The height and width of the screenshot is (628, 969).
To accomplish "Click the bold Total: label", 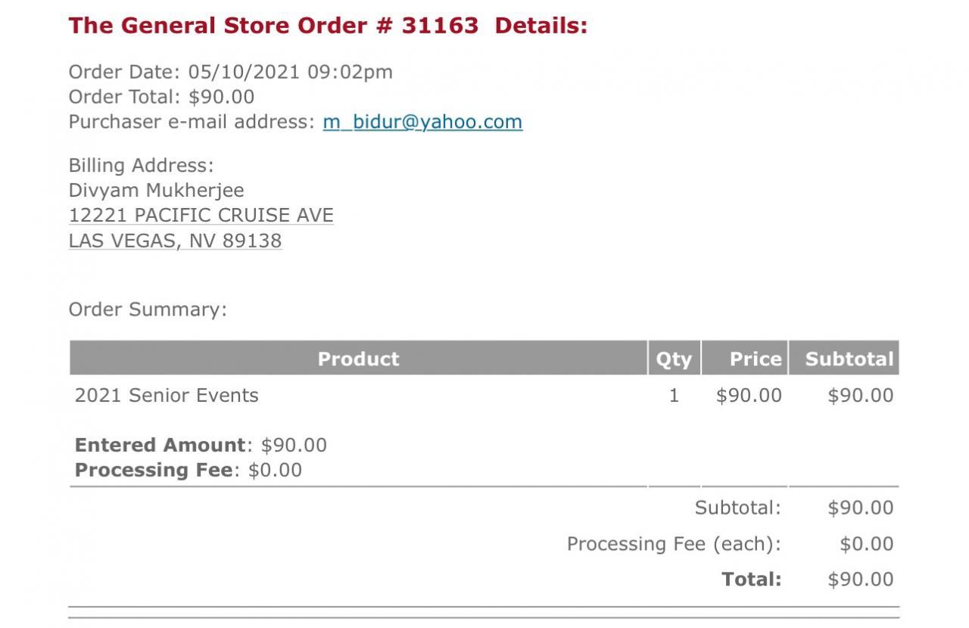I will tap(751, 580).
